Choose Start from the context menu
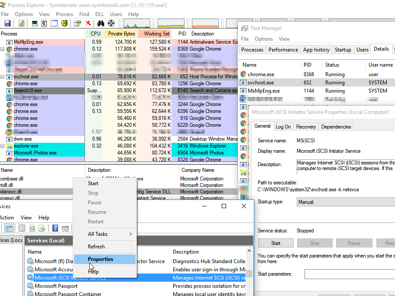395x296 pixels. click(105, 183)
